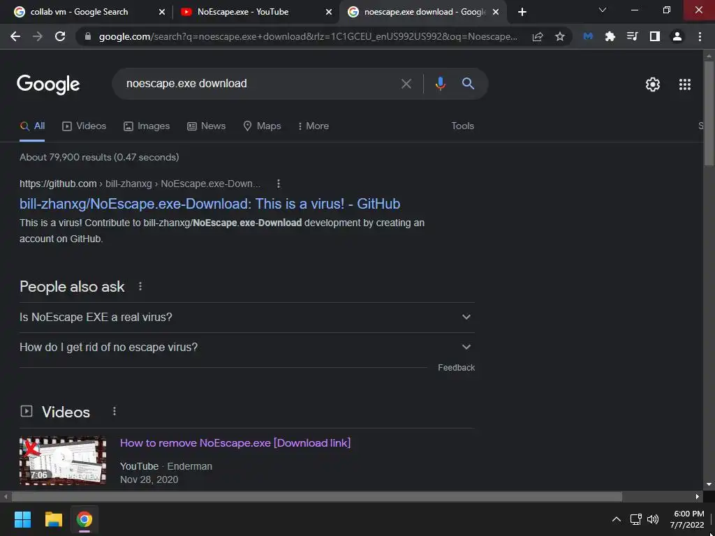Open the tab search chevron
Screen dimensions: 715x536
tap(603, 10)
